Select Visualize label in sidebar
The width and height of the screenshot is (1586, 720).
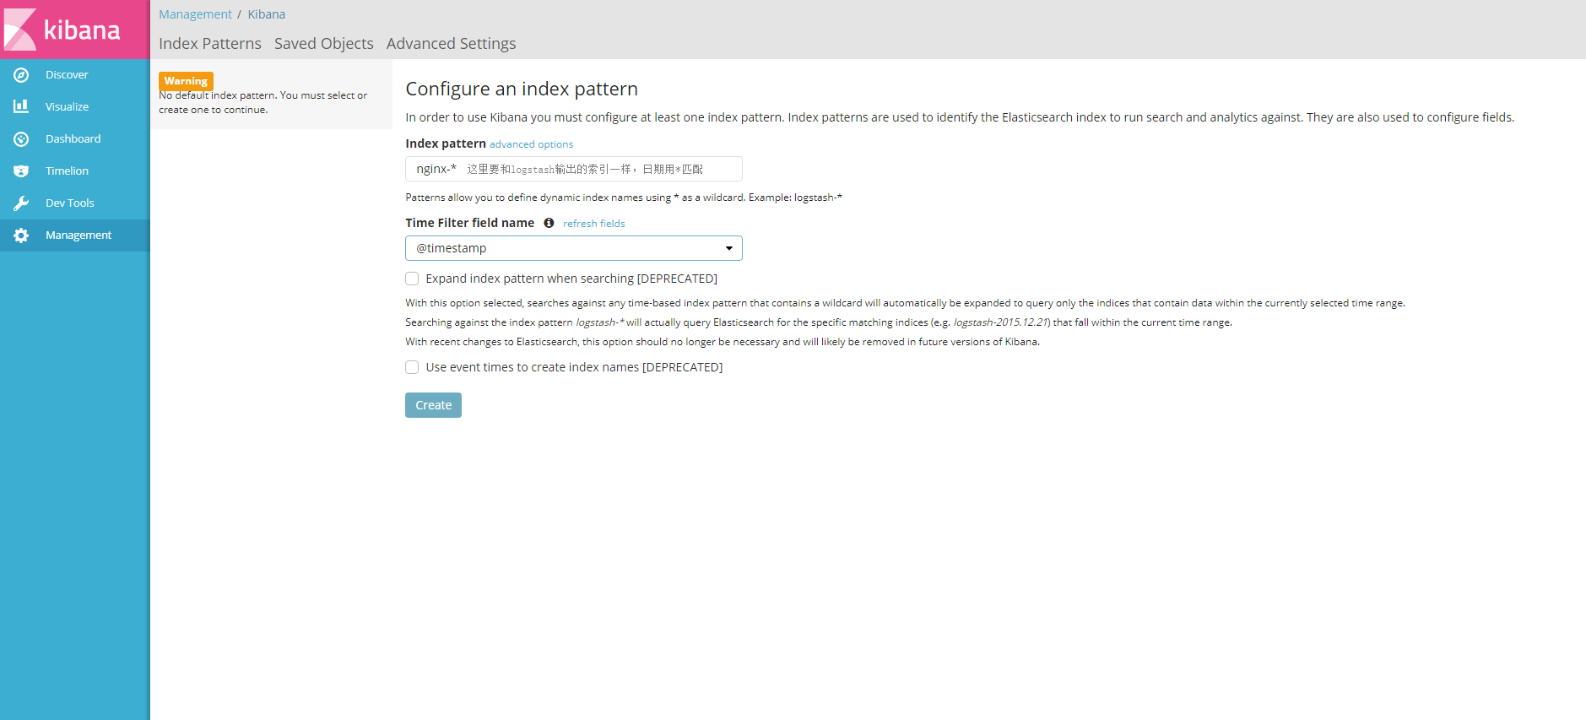coord(68,107)
